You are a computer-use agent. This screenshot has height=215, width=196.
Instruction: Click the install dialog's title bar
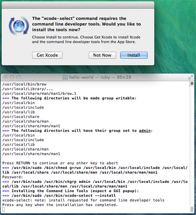[78, 5]
